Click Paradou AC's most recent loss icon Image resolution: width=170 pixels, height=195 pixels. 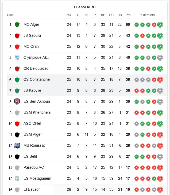(x=160, y=168)
